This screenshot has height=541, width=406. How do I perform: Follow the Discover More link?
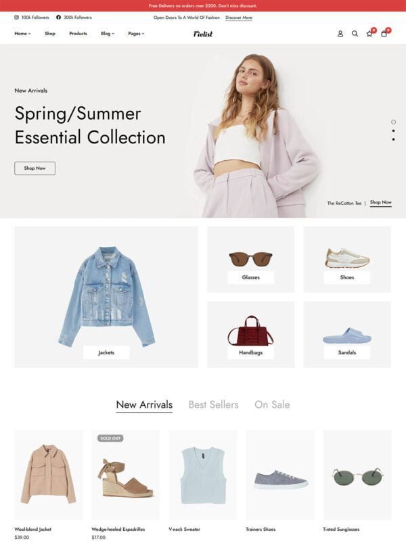[239, 18]
